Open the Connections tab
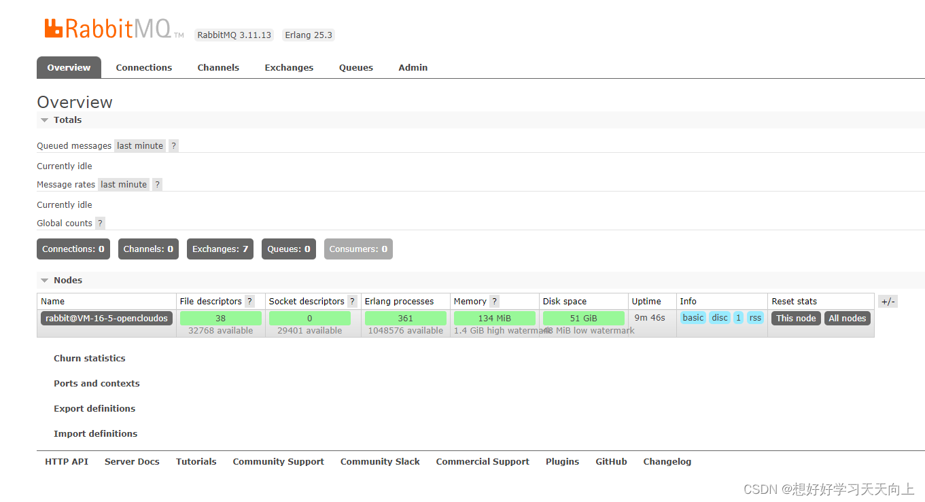This screenshot has width=925, height=502. (144, 68)
